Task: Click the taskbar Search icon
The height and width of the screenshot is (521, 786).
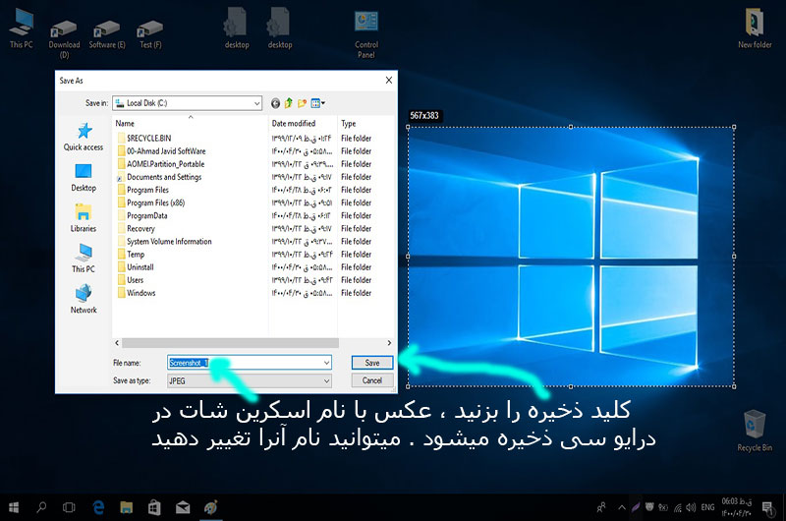Action: coord(41,507)
